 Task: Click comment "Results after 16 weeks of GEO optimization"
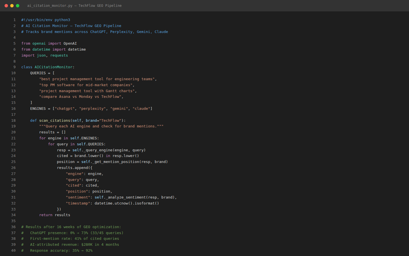(71, 227)
